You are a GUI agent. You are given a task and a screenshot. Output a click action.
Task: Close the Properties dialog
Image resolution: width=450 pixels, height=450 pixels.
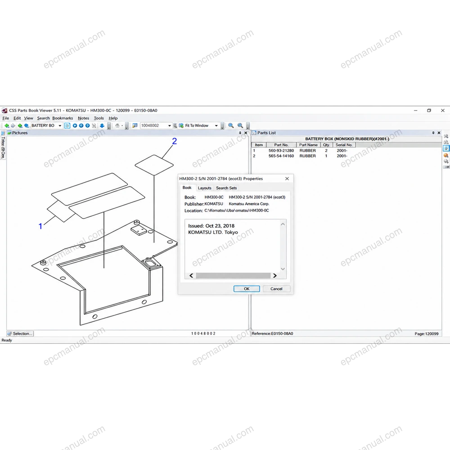point(287,179)
